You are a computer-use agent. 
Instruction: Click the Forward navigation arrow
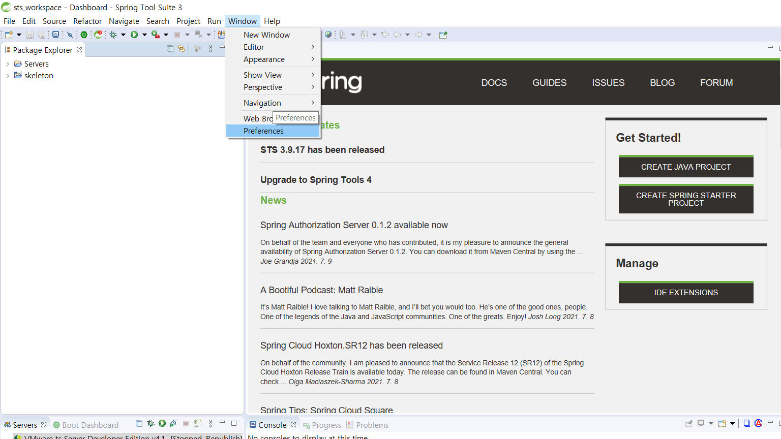(x=418, y=35)
